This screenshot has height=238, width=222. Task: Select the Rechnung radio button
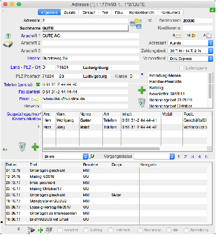[x=140, y=230]
